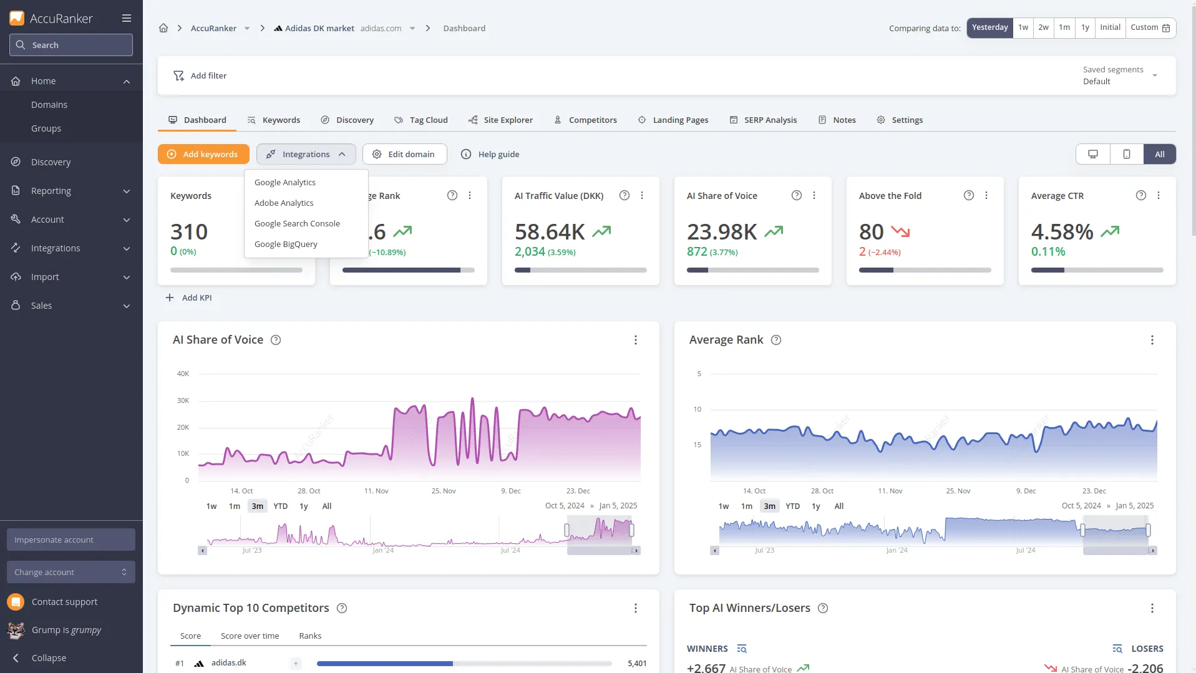Switch to desktop device view
This screenshot has width=1196, height=673.
point(1093,154)
